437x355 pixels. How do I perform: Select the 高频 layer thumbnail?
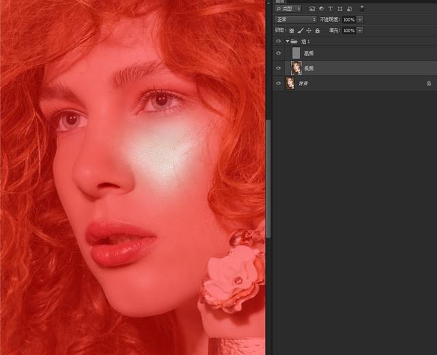tap(296, 53)
